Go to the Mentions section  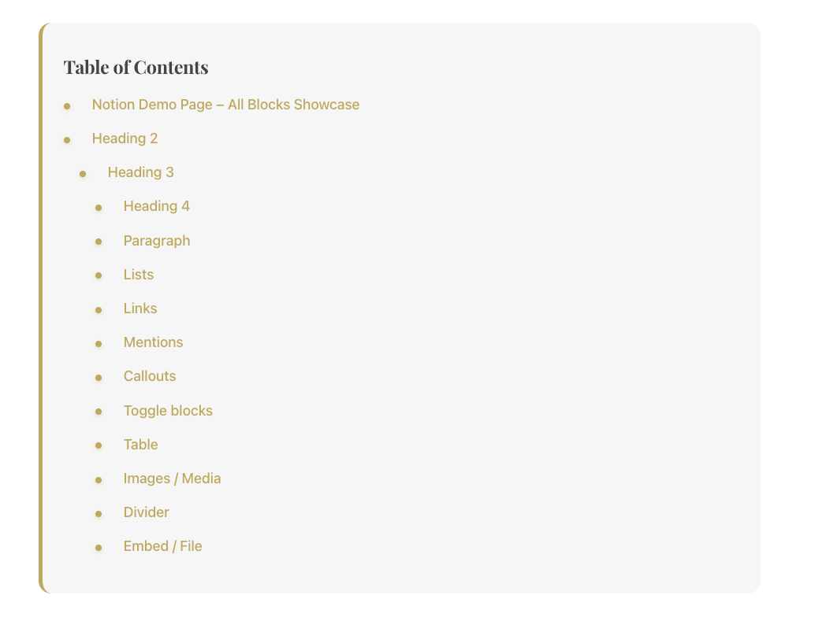click(153, 342)
